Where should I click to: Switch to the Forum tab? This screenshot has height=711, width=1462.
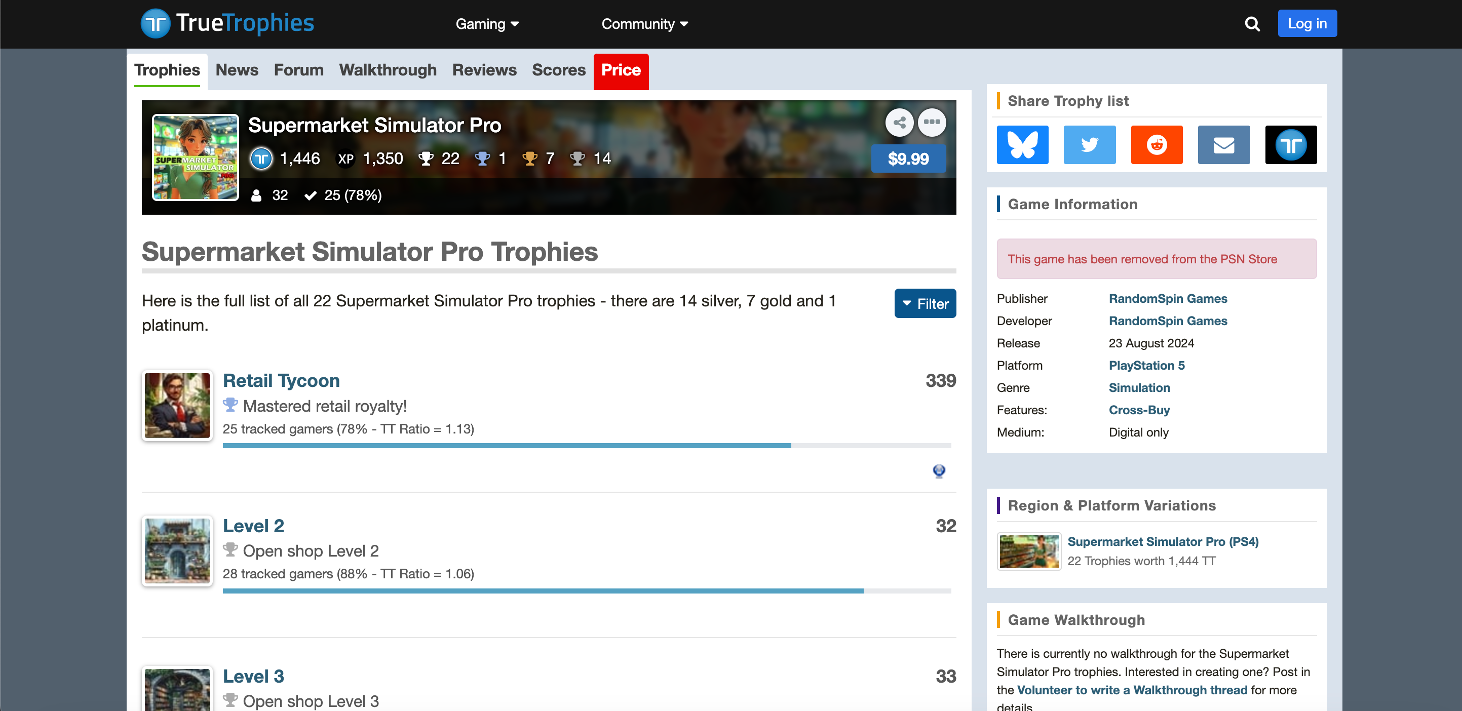[x=298, y=70]
